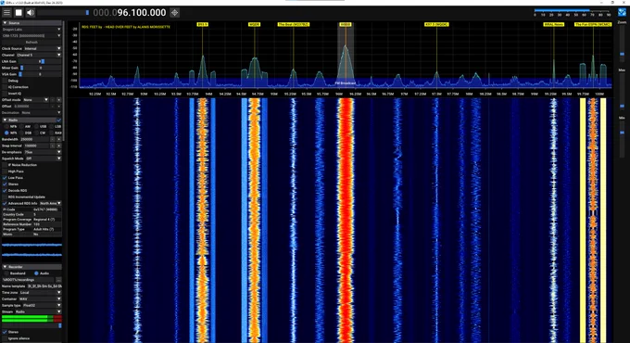Decrease Bandwidth with the minus button

coord(53,139)
